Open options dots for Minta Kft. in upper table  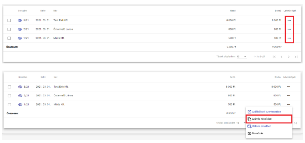pyautogui.click(x=289, y=38)
